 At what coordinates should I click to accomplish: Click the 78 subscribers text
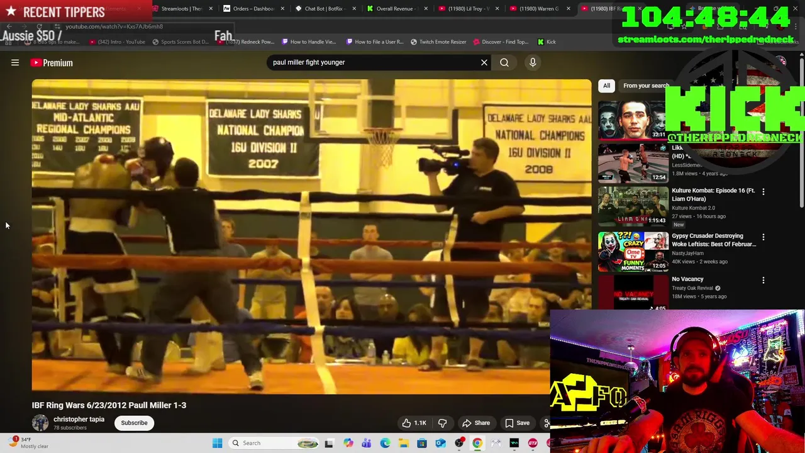[70, 428]
